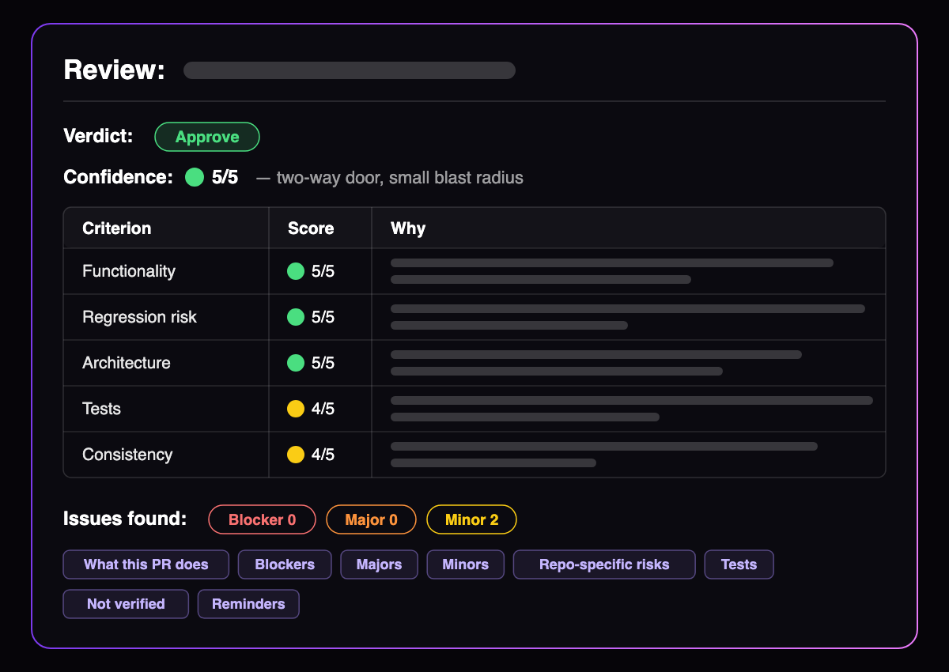
Task: Click the Blocker 0 issue badge
Action: pyautogui.click(x=262, y=519)
